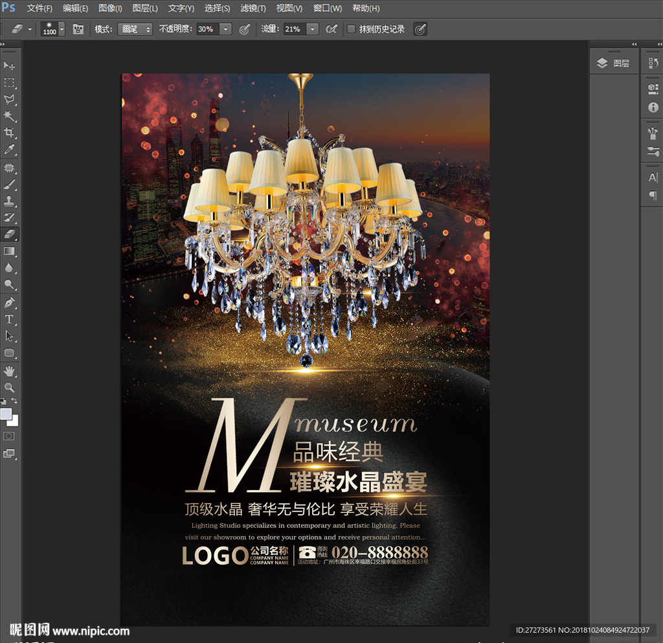The image size is (663, 643).
Task: Toggle Quick Mask mode in toolbar
Action: point(10,436)
